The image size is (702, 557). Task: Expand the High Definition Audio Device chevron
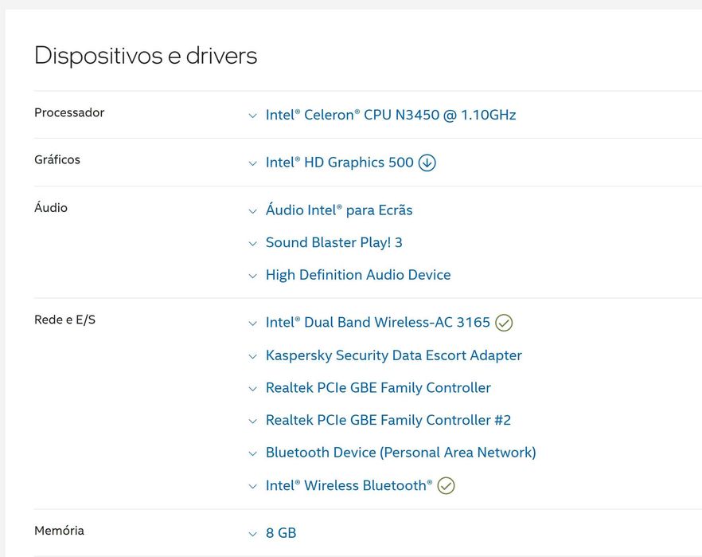[253, 276]
